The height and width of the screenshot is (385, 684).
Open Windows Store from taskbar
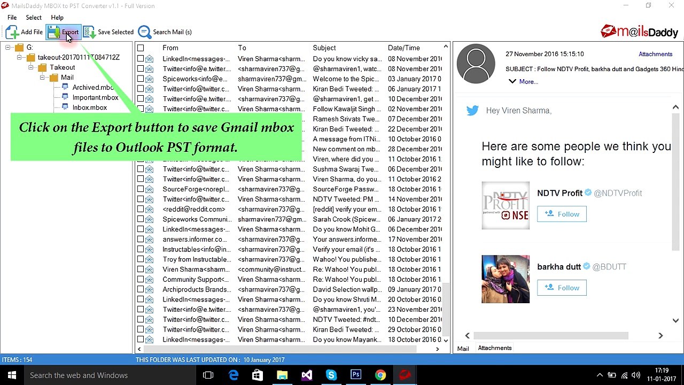pyautogui.click(x=258, y=375)
